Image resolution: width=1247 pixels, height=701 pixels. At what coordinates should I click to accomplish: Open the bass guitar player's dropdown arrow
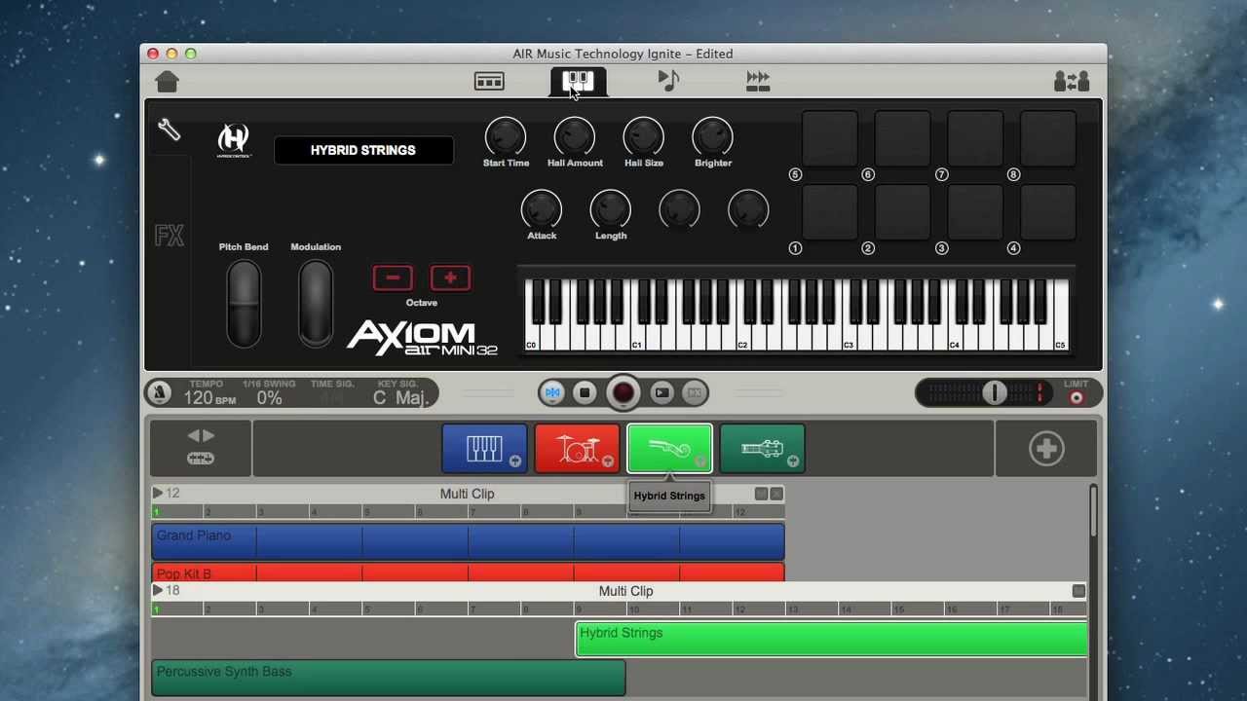point(792,461)
